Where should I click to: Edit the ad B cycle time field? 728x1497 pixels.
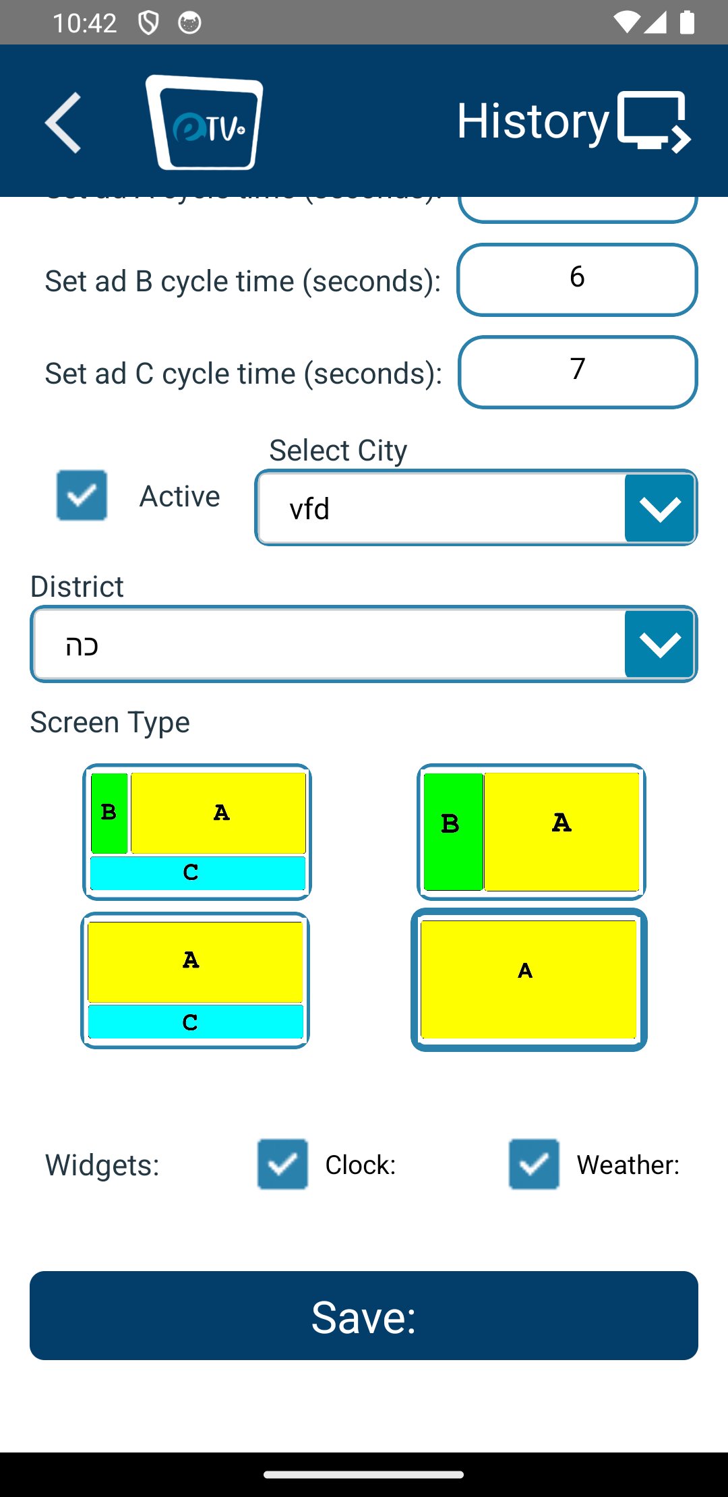(578, 279)
